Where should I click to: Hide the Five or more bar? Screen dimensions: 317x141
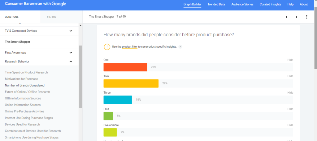(x=290, y=125)
